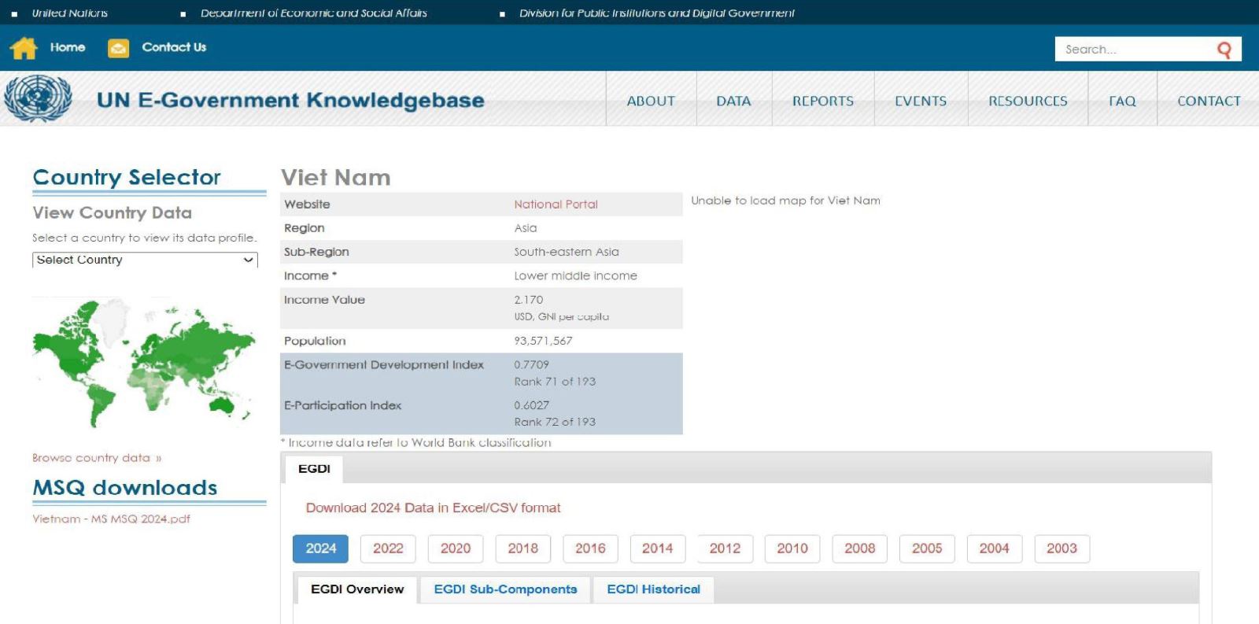
Task: Open the Select Country dropdown
Action: click(x=145, y=260)
